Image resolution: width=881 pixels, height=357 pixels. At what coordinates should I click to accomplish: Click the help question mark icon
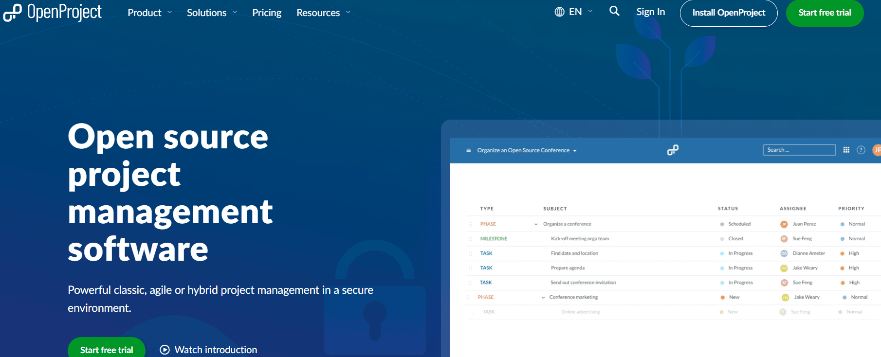[x=861, y=150]
